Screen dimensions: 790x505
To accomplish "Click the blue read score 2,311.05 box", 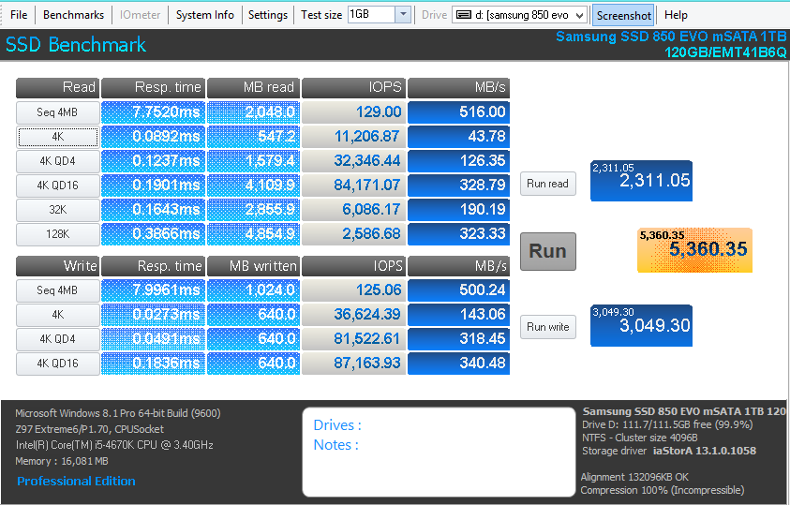I will tap(641, 181).
